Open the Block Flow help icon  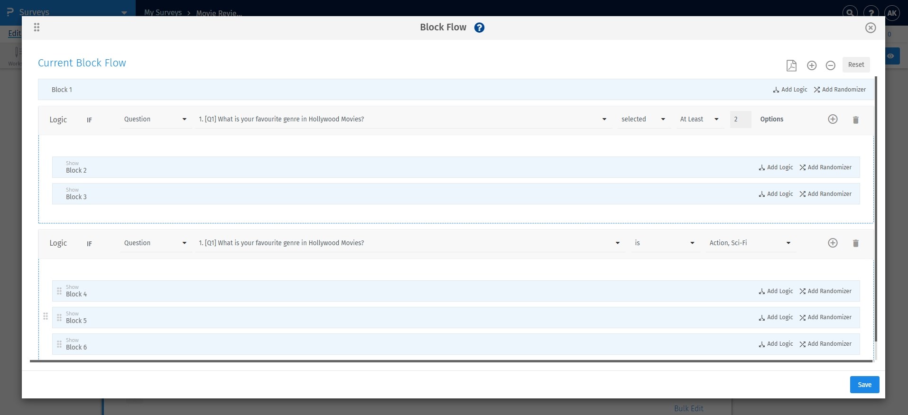click(479, 28)
